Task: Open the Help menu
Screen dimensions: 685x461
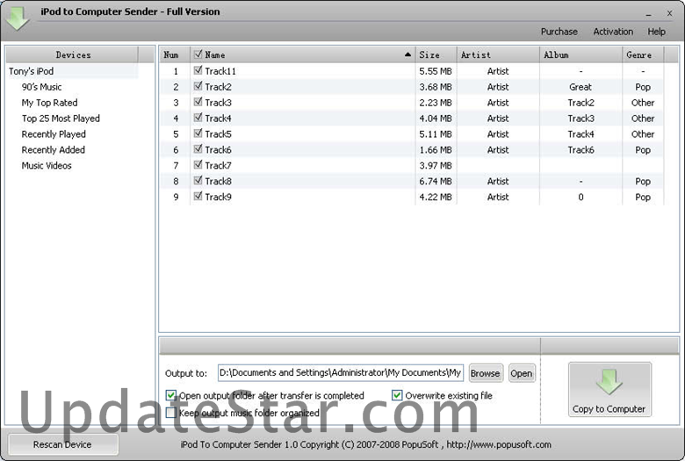Action: tap(656, 32)
